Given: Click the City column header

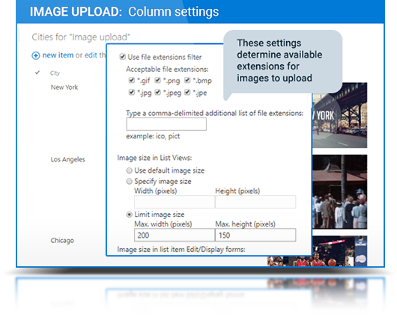Looking at the screenshot, I should (x=55, y=73).
